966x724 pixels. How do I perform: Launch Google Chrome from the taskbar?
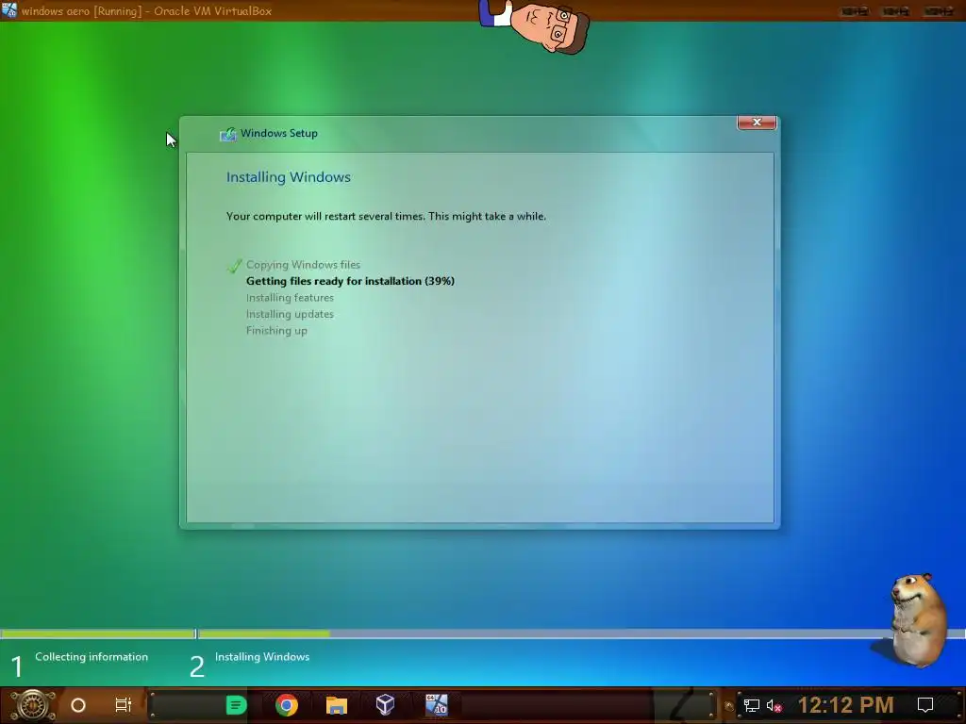[287, 705]
